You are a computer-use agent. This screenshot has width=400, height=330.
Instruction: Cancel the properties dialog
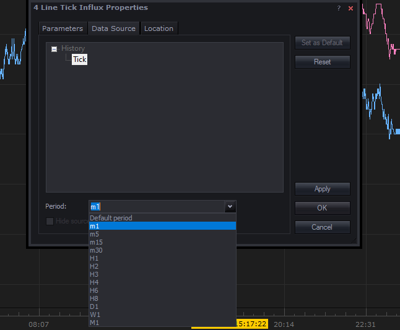click(323, 227)
